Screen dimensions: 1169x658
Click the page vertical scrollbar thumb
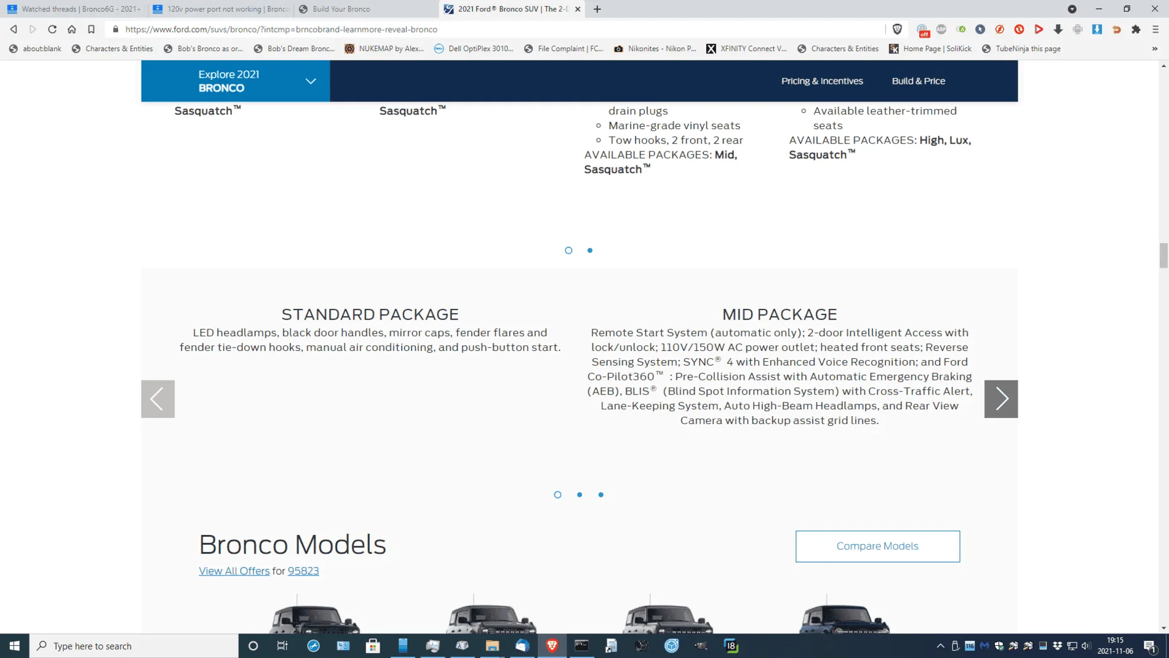[x=1163, y=255]
